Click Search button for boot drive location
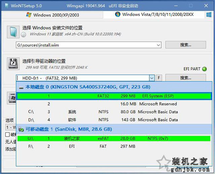The image size is (215, 174). click(185, 78)
